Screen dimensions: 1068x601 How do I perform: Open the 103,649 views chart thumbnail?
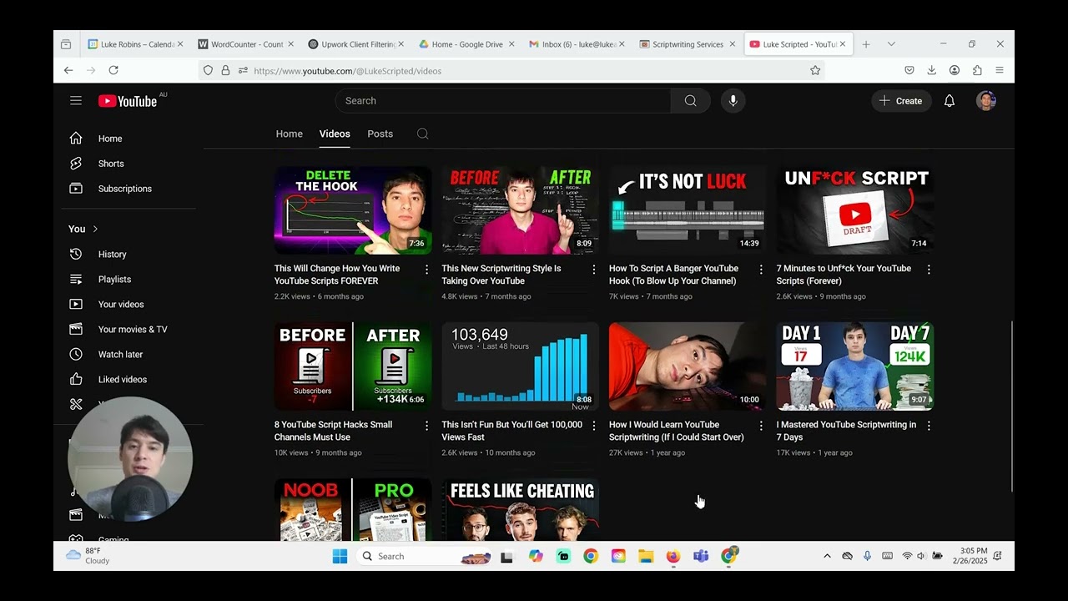pyautogui.click(x=521, y=366)
